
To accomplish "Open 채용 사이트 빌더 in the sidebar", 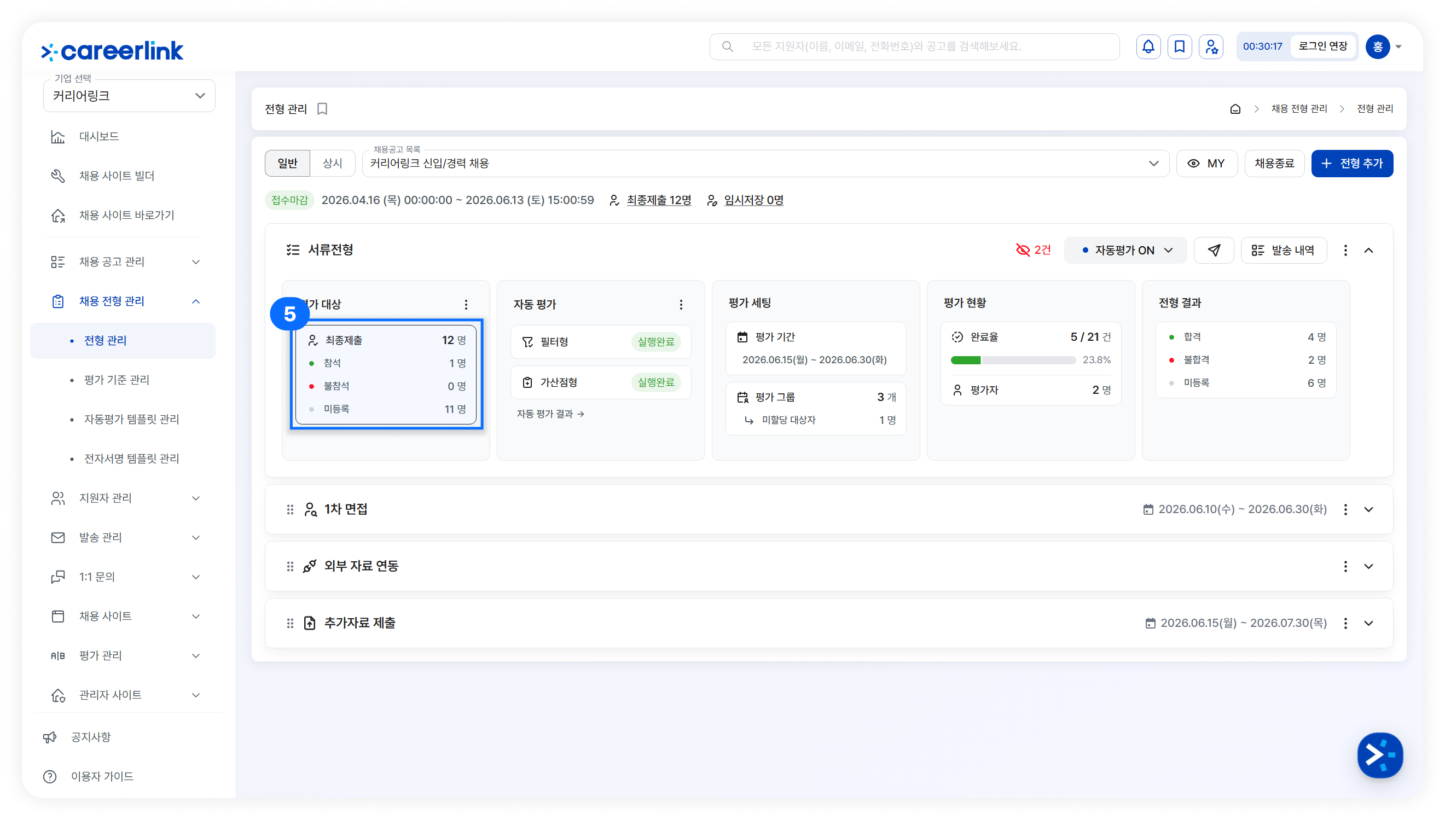I will tap(124, 176).
